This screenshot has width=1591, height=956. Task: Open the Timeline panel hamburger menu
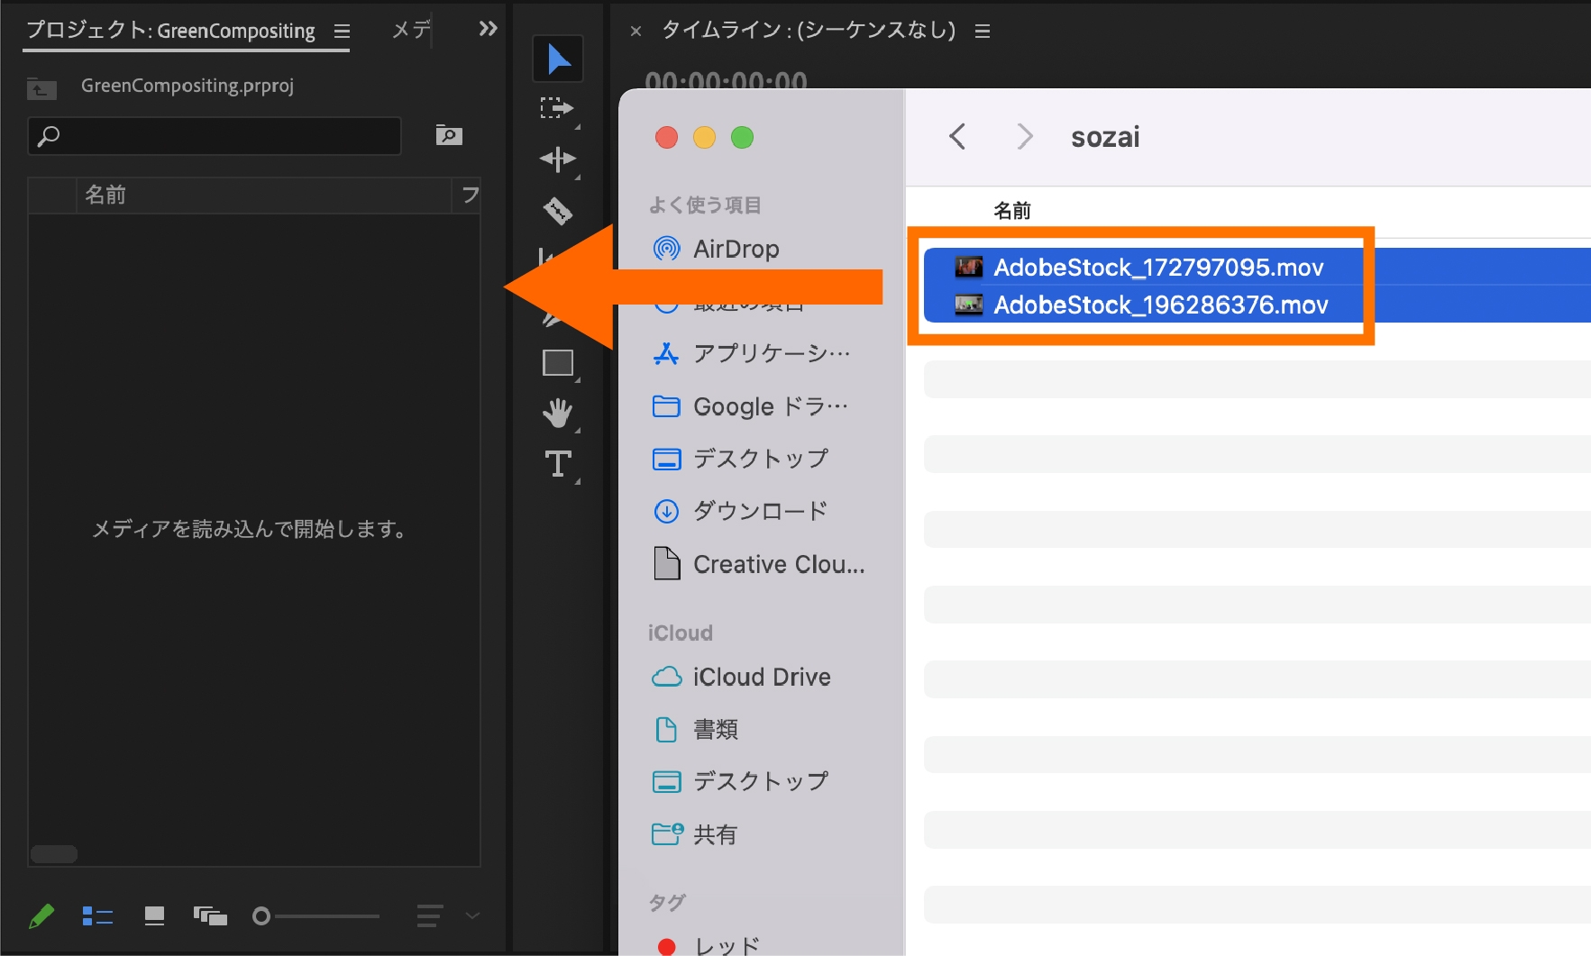(983, 32)
